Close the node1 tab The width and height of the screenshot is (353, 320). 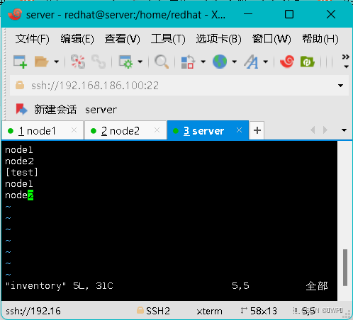coord(74,130)
